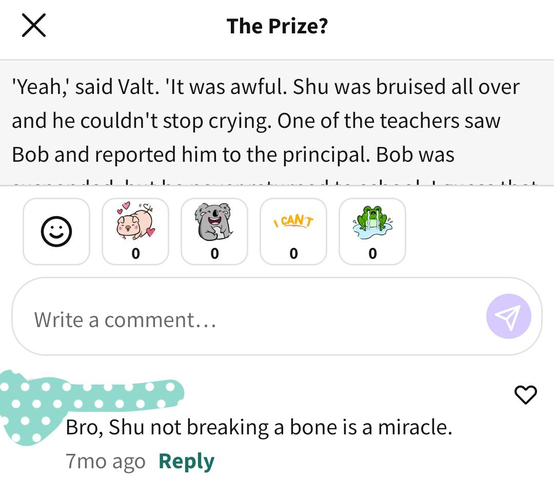The height and width of the screenshot is (497, 554).
Task: Click the zero count under pig sticker
Action: point(135,254)
